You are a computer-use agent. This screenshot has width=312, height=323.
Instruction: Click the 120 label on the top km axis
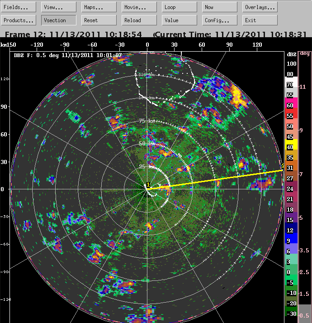tap(257, 45)
